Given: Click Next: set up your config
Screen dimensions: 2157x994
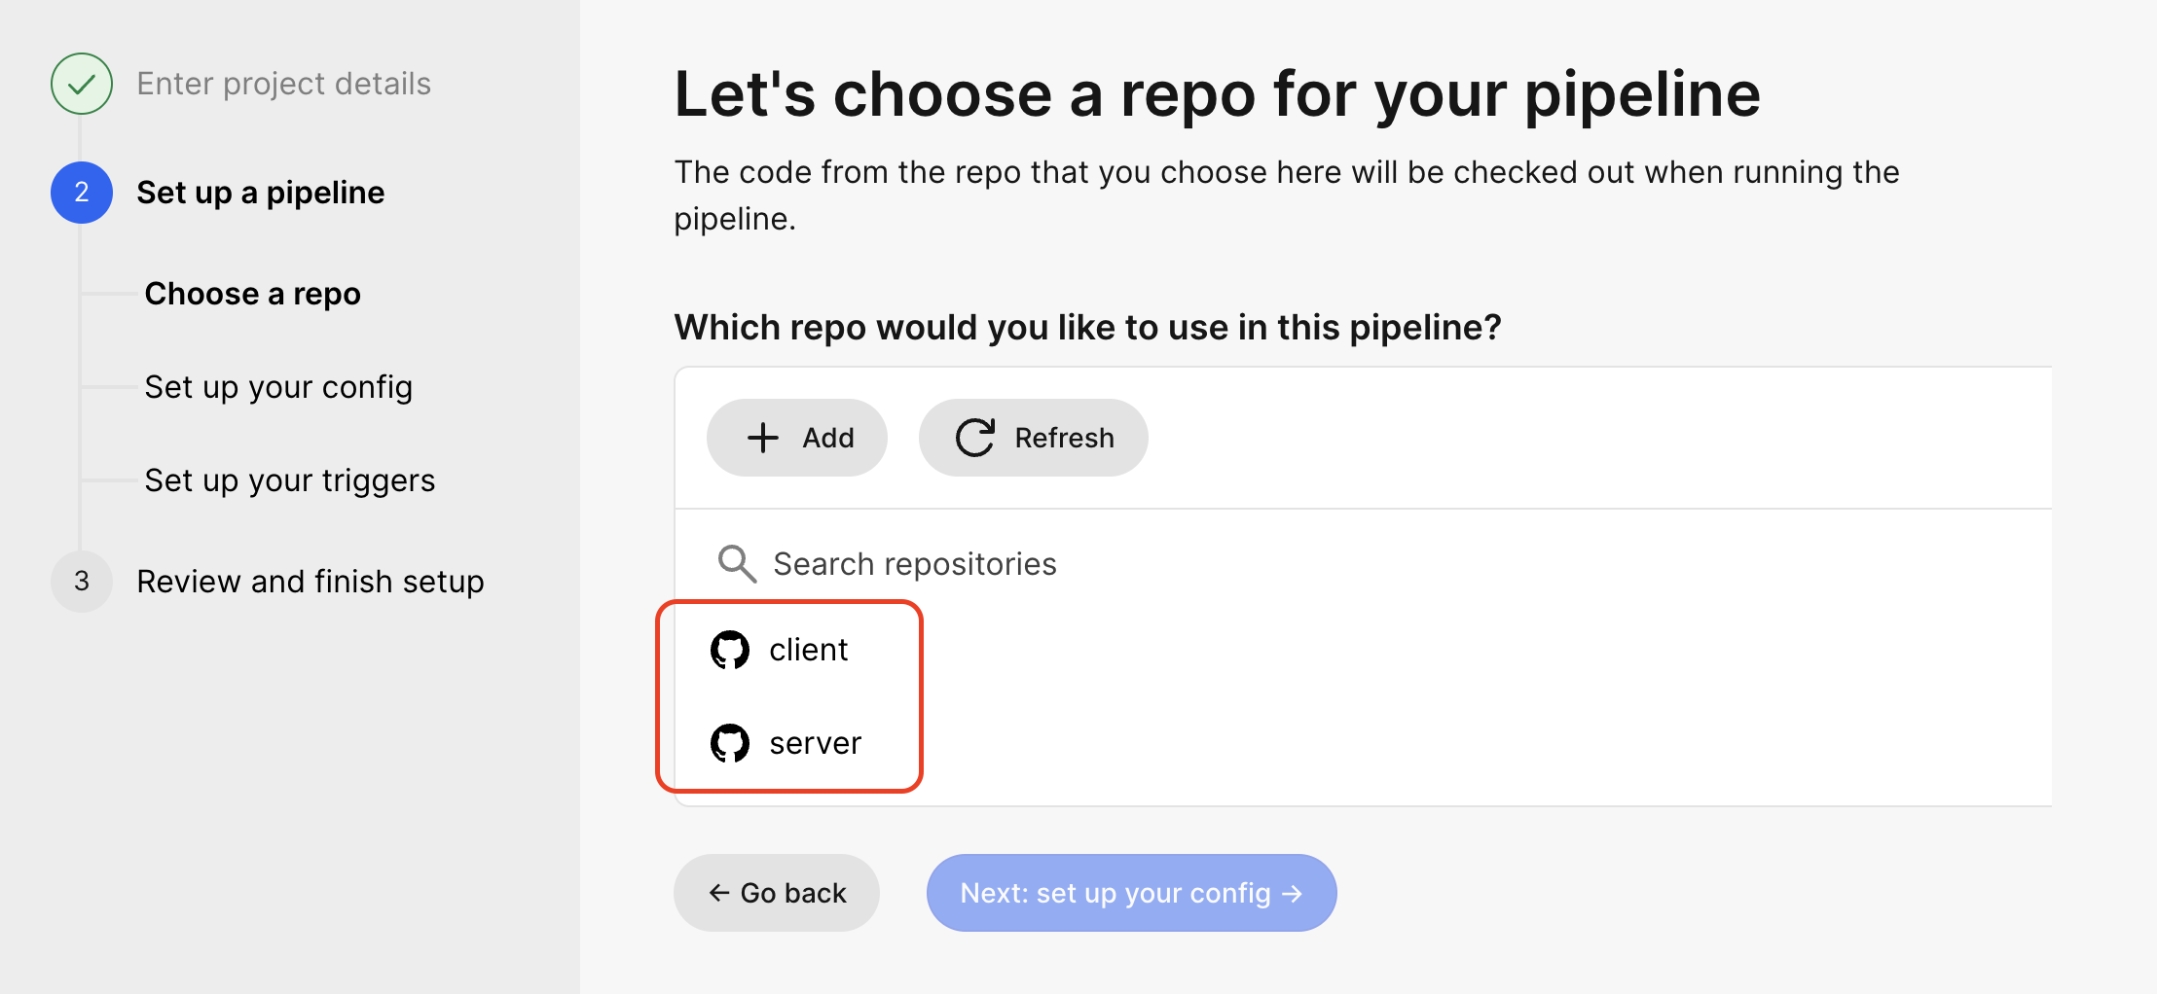Looking at the screenshot, I should point(1131,893).
